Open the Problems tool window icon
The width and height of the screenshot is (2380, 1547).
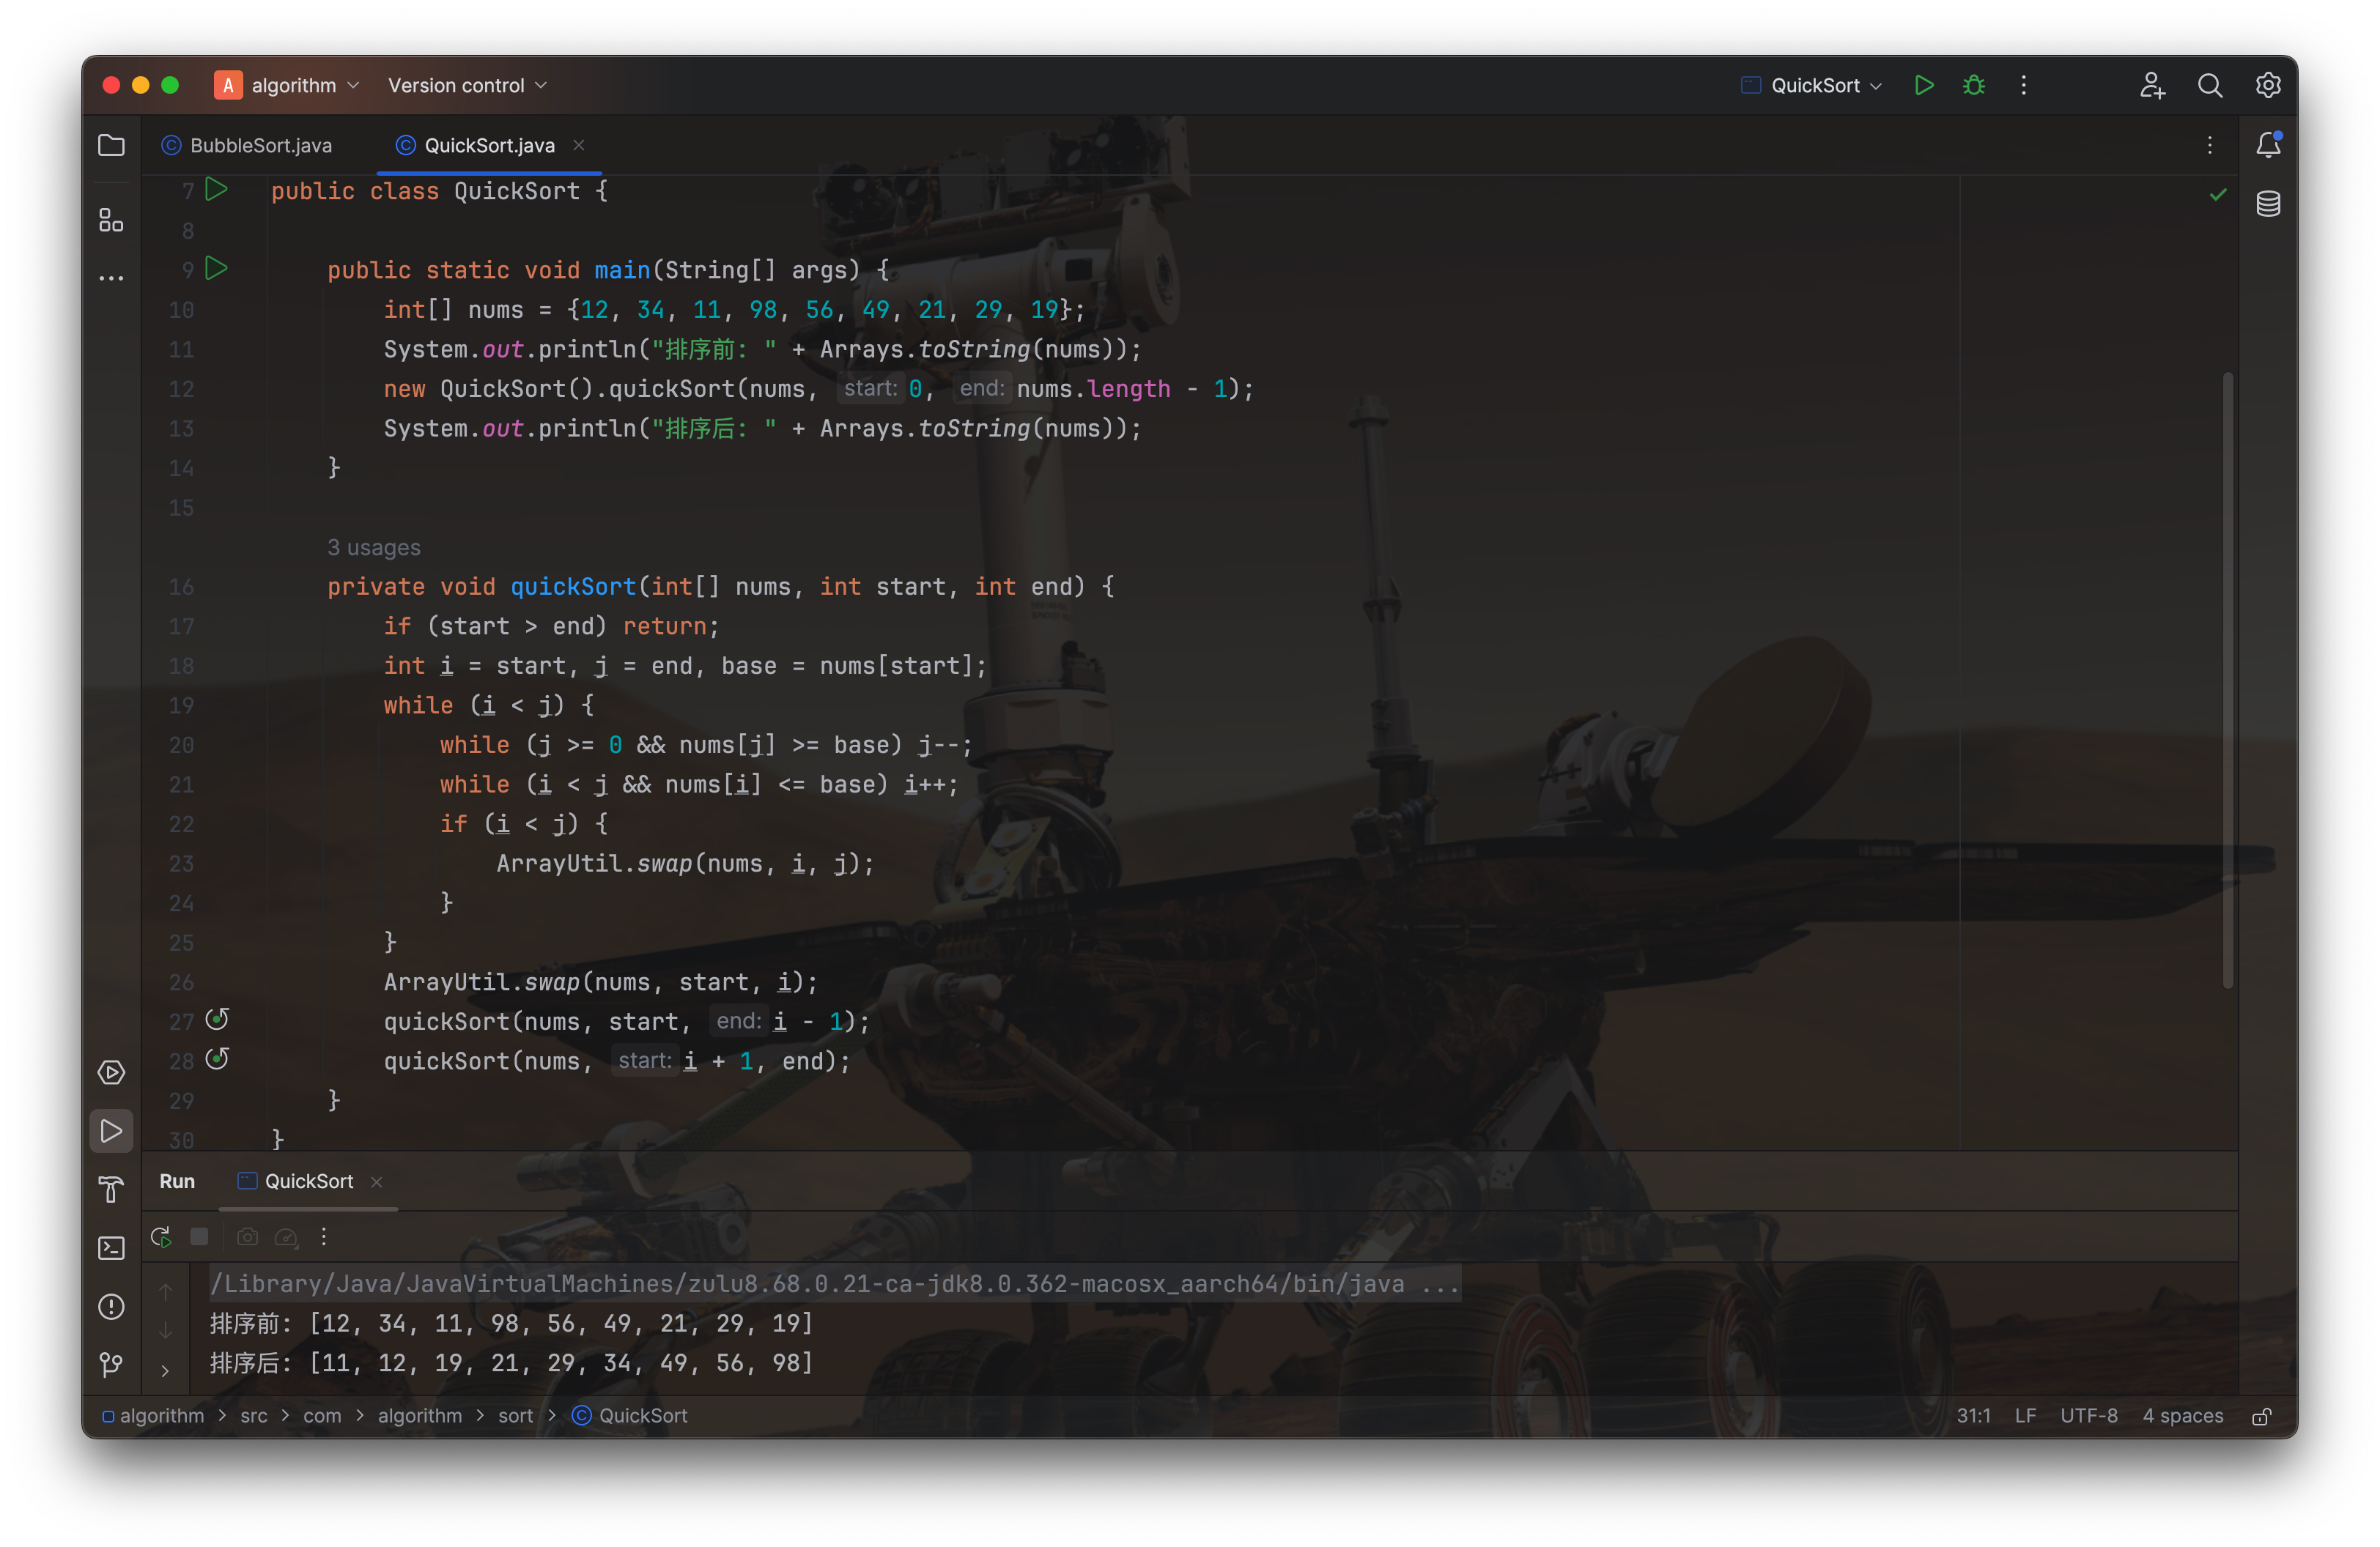(111, 1307)
